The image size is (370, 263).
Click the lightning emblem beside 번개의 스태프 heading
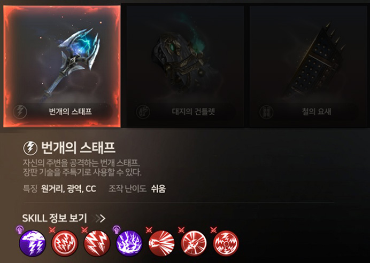[x=30, y=148]
